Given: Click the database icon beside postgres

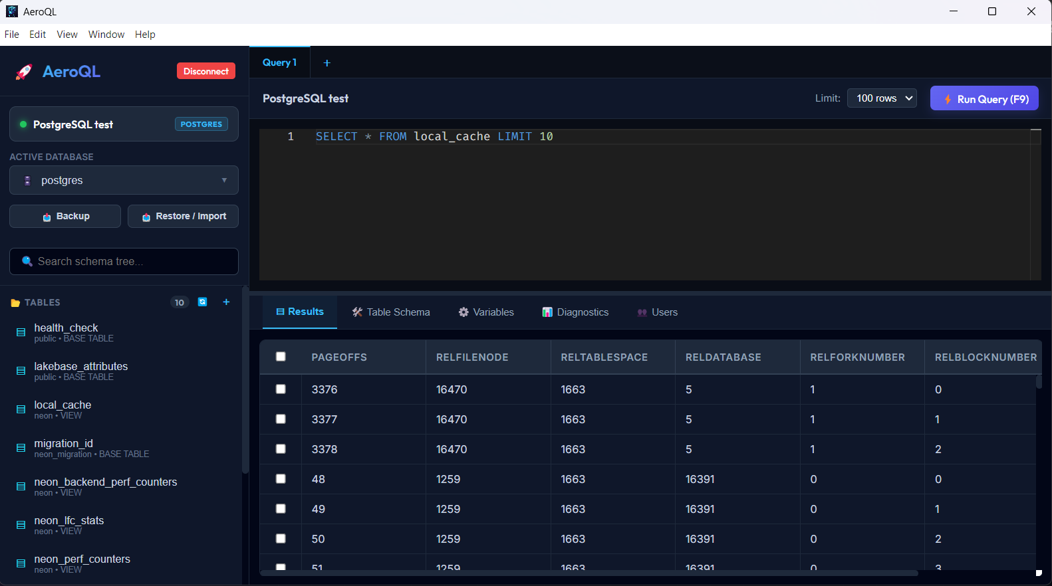Looking at the screenshot, I should (27, 181).
